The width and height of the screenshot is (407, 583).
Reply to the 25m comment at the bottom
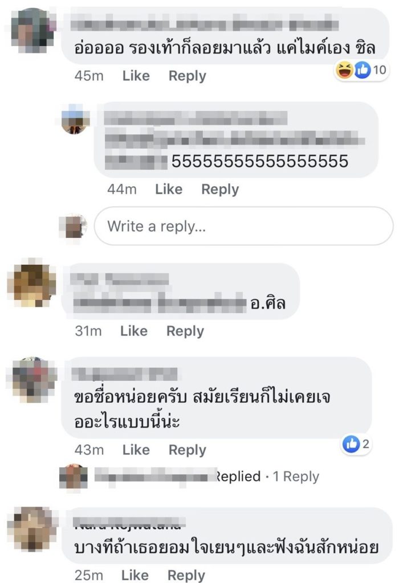(x=186, y=575)
